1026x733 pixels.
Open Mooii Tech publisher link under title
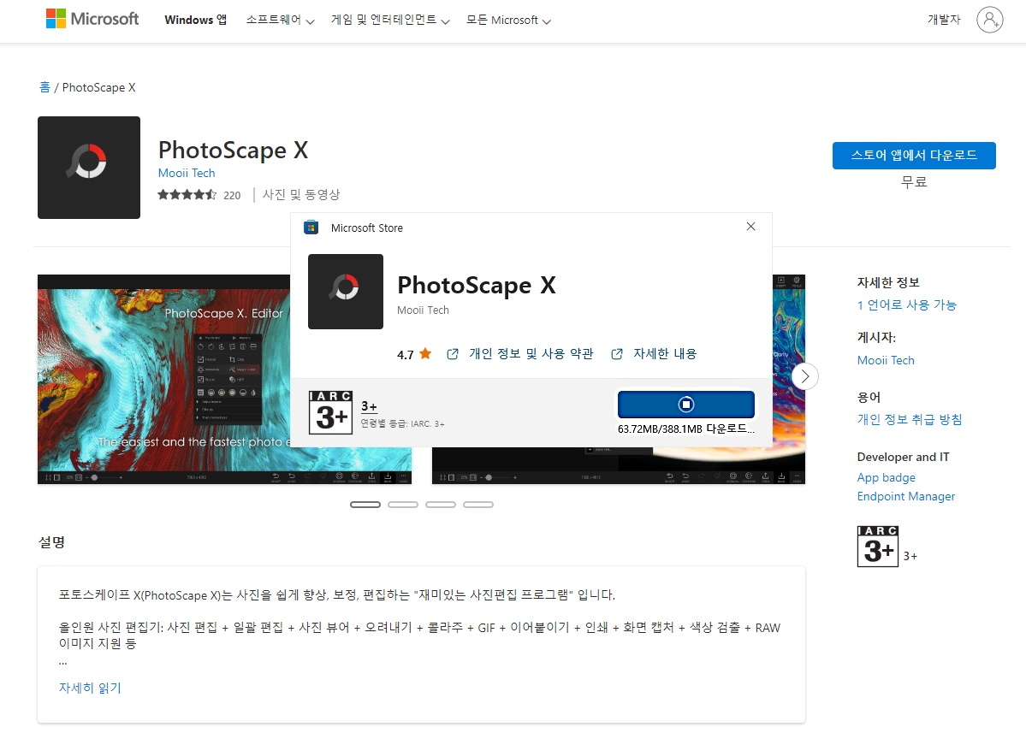[x=187, y=173]
